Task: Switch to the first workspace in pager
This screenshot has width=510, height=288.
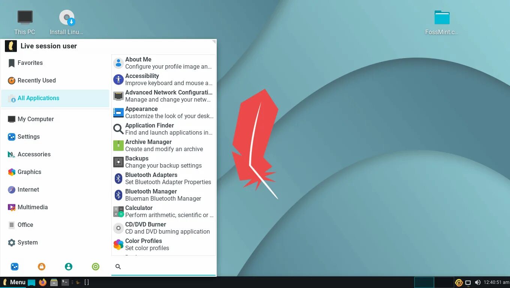Action: point(424,282)
